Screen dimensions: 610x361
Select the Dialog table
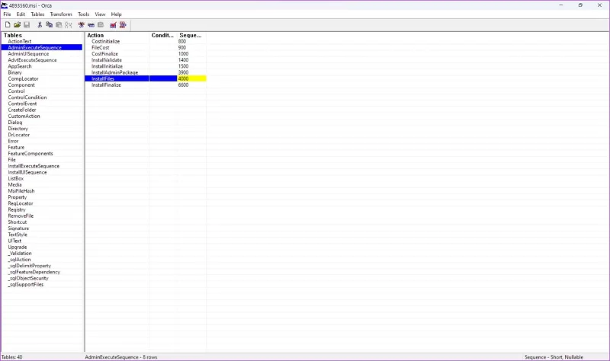(x=15, y=122)
